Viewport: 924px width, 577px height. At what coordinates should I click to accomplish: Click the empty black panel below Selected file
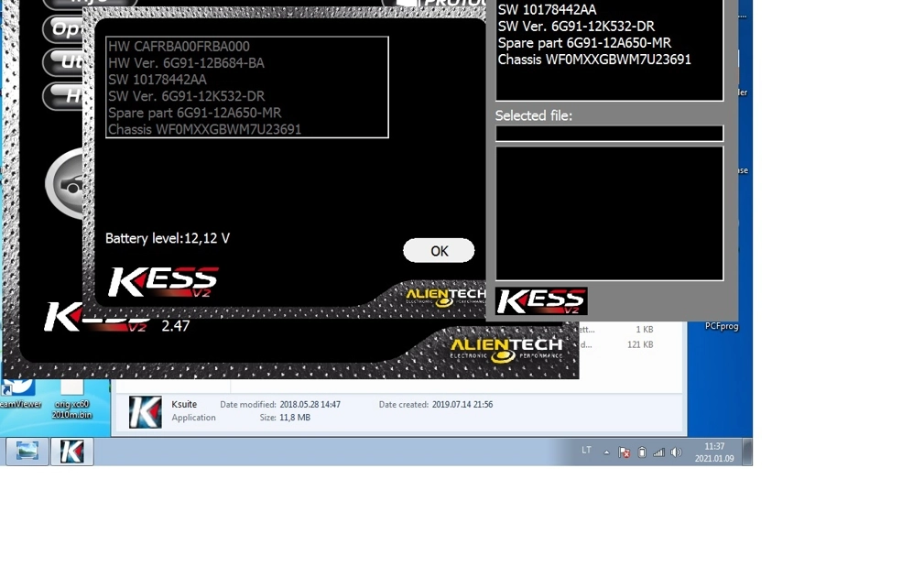tap(609, 213)
